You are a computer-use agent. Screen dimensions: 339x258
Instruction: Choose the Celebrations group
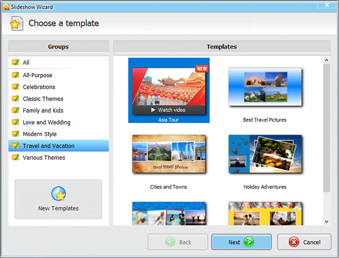point(58,87)
